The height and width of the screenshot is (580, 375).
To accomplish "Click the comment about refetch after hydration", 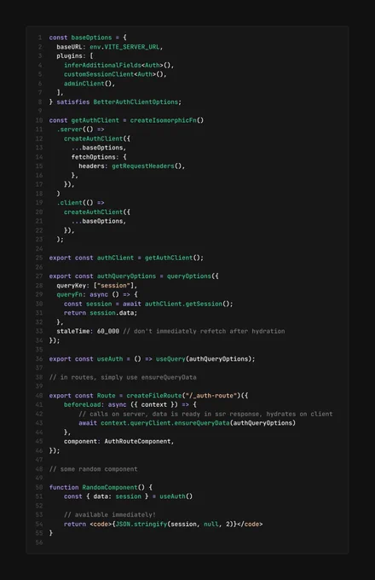I will pyautogui.click(x=204, y=332).
